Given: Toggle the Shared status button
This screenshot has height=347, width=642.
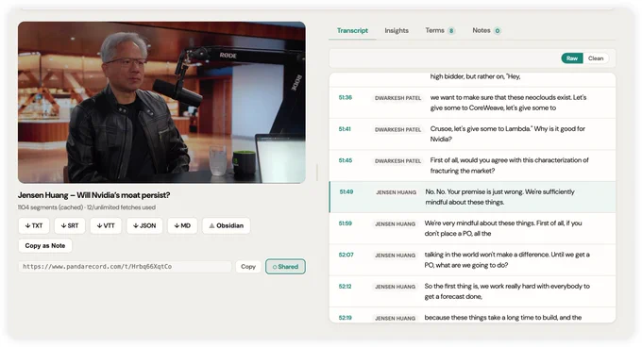Looking at the screenshot, I should pos(285,267).
